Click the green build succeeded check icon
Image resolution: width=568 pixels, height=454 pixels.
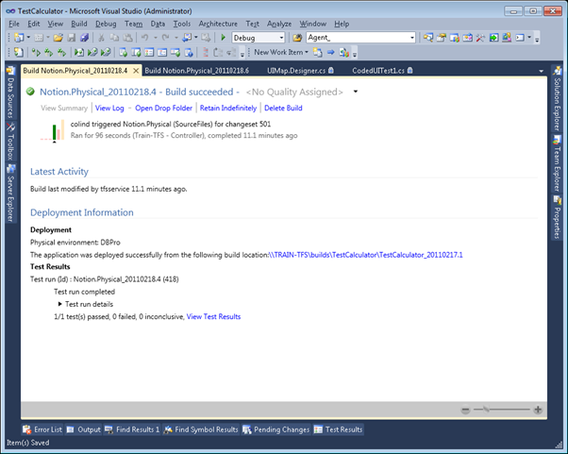pyautogui.click(x=30, y=92)
